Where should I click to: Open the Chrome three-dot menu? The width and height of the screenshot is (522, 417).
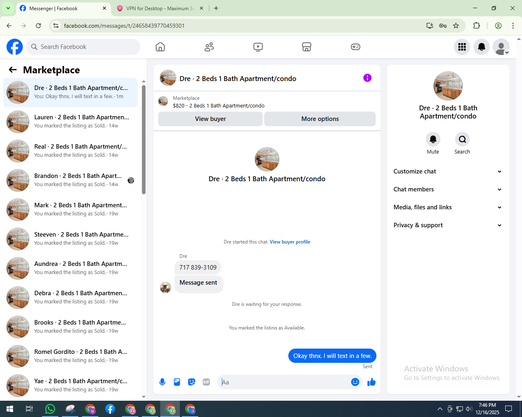[x=513, y=26]
